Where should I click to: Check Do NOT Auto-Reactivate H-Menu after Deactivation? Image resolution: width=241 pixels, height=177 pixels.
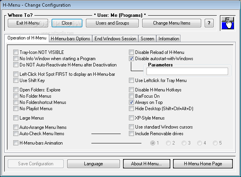65,65
